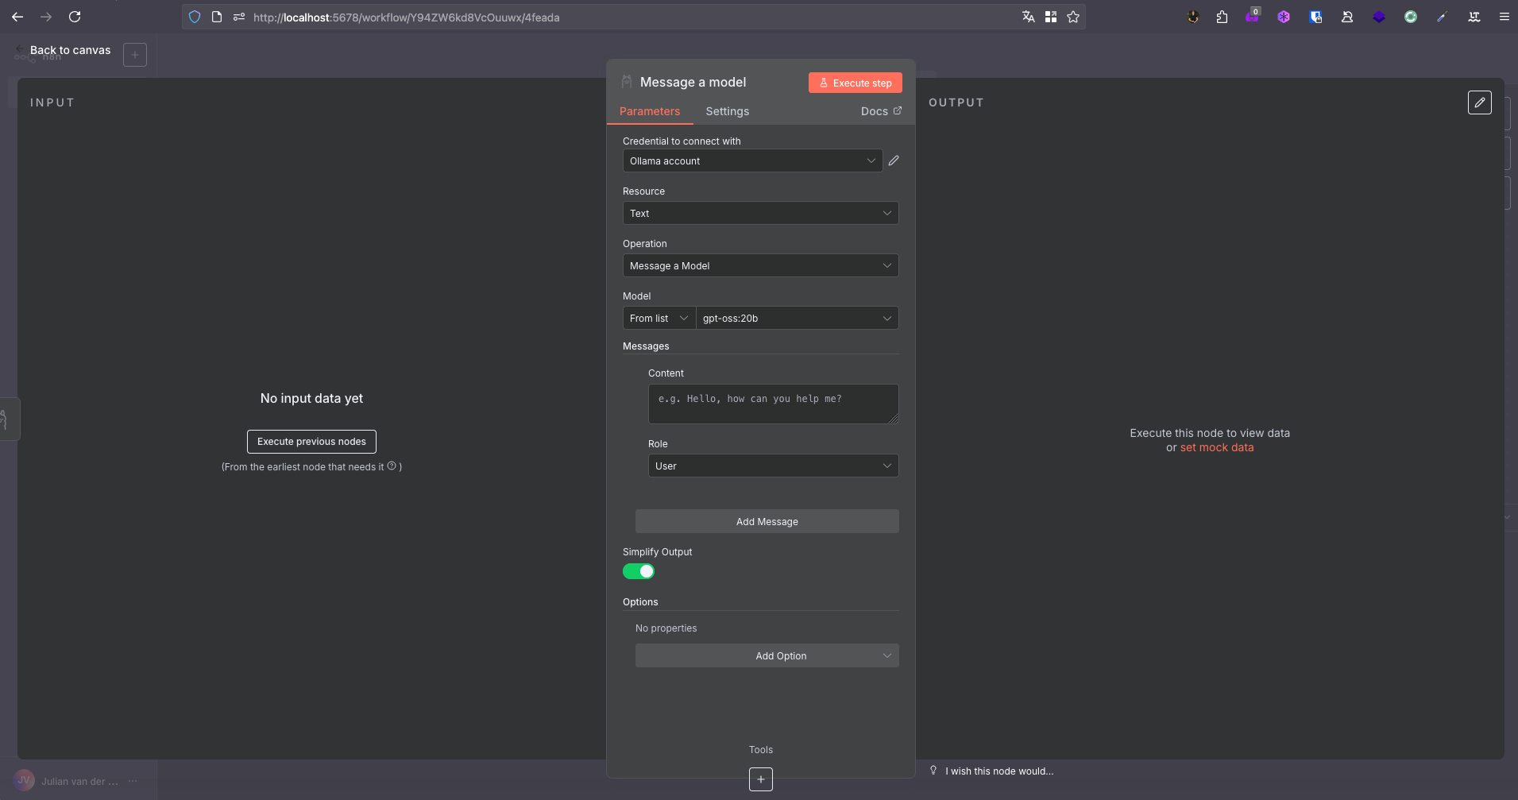Open the gpt-oss:20b model dropdown
Screen dimensions: 1518x800
(x=797, y=318)
